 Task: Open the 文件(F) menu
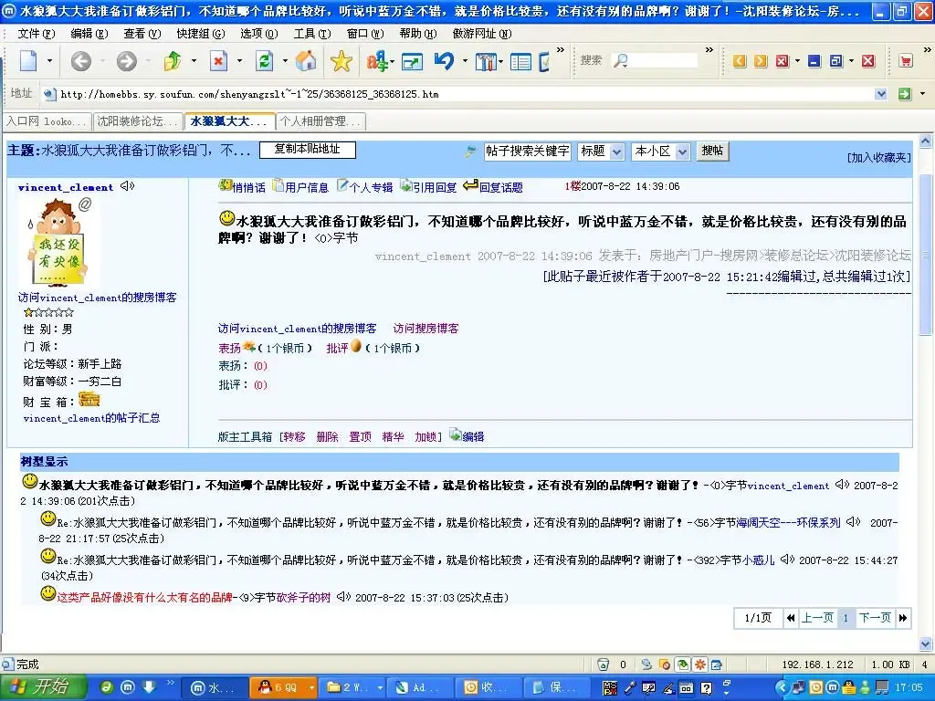pyautogui.click(x=37, y=34)
